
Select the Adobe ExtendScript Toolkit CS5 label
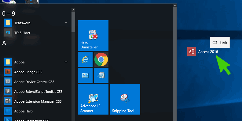[x=38, y=92]
